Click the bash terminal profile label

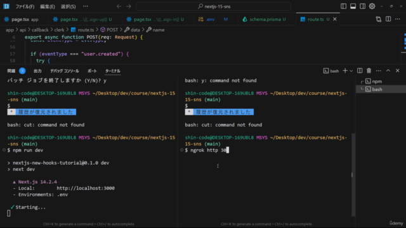coord(331,71)
